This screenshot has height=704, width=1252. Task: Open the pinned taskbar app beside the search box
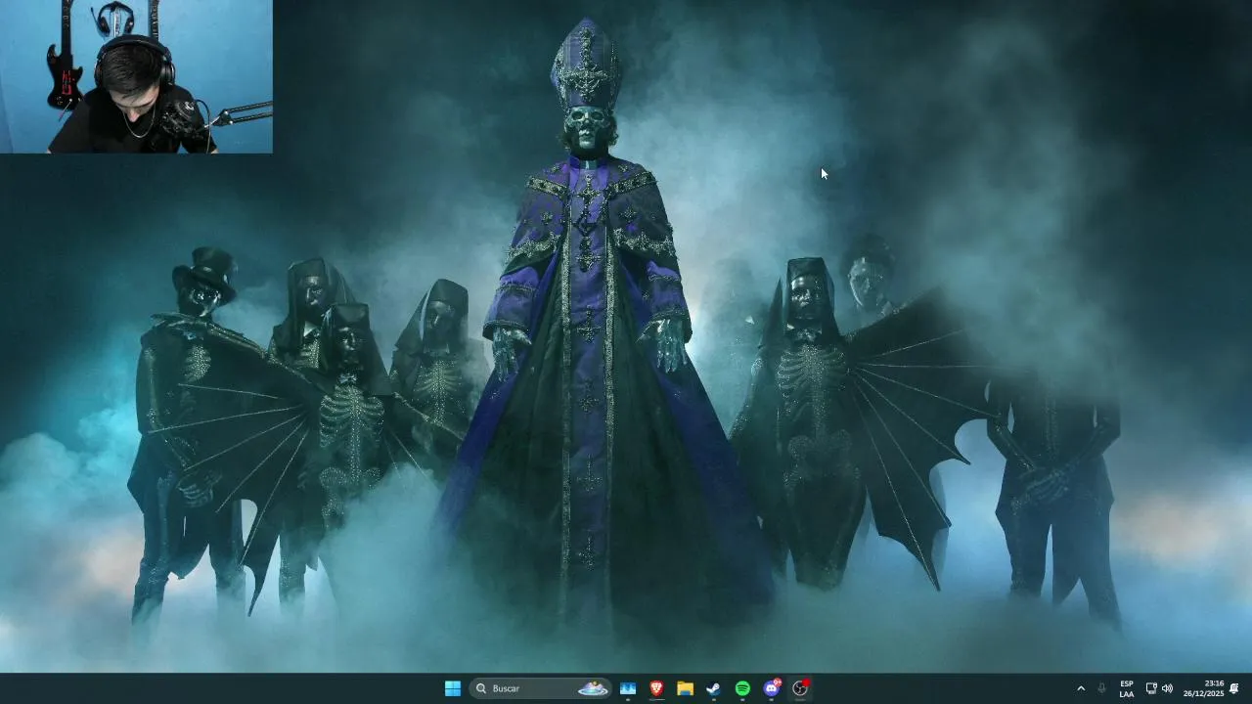pos(628,688)
